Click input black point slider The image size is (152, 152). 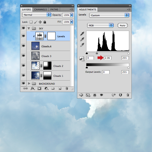pyautogui.click(x=87, y=53)
